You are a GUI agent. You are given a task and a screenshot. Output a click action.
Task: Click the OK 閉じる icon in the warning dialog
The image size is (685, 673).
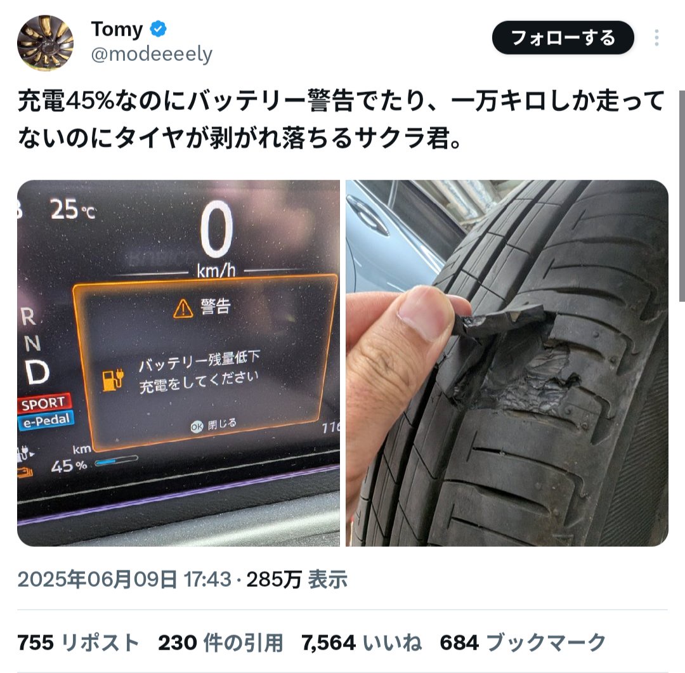pyautogui.click(x=197, y=426)
